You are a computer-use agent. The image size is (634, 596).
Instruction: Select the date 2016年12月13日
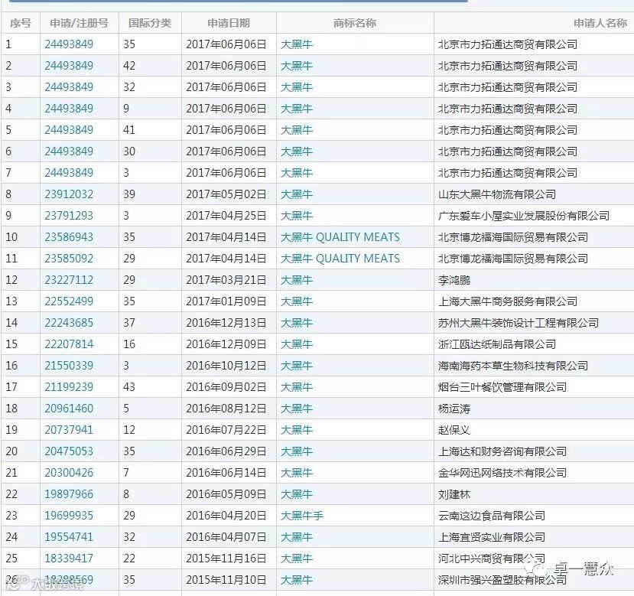coord(226,323)
